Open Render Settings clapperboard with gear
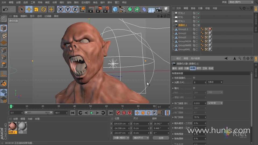The width and height of the screenshot is (258, 145). click(106, 9)
